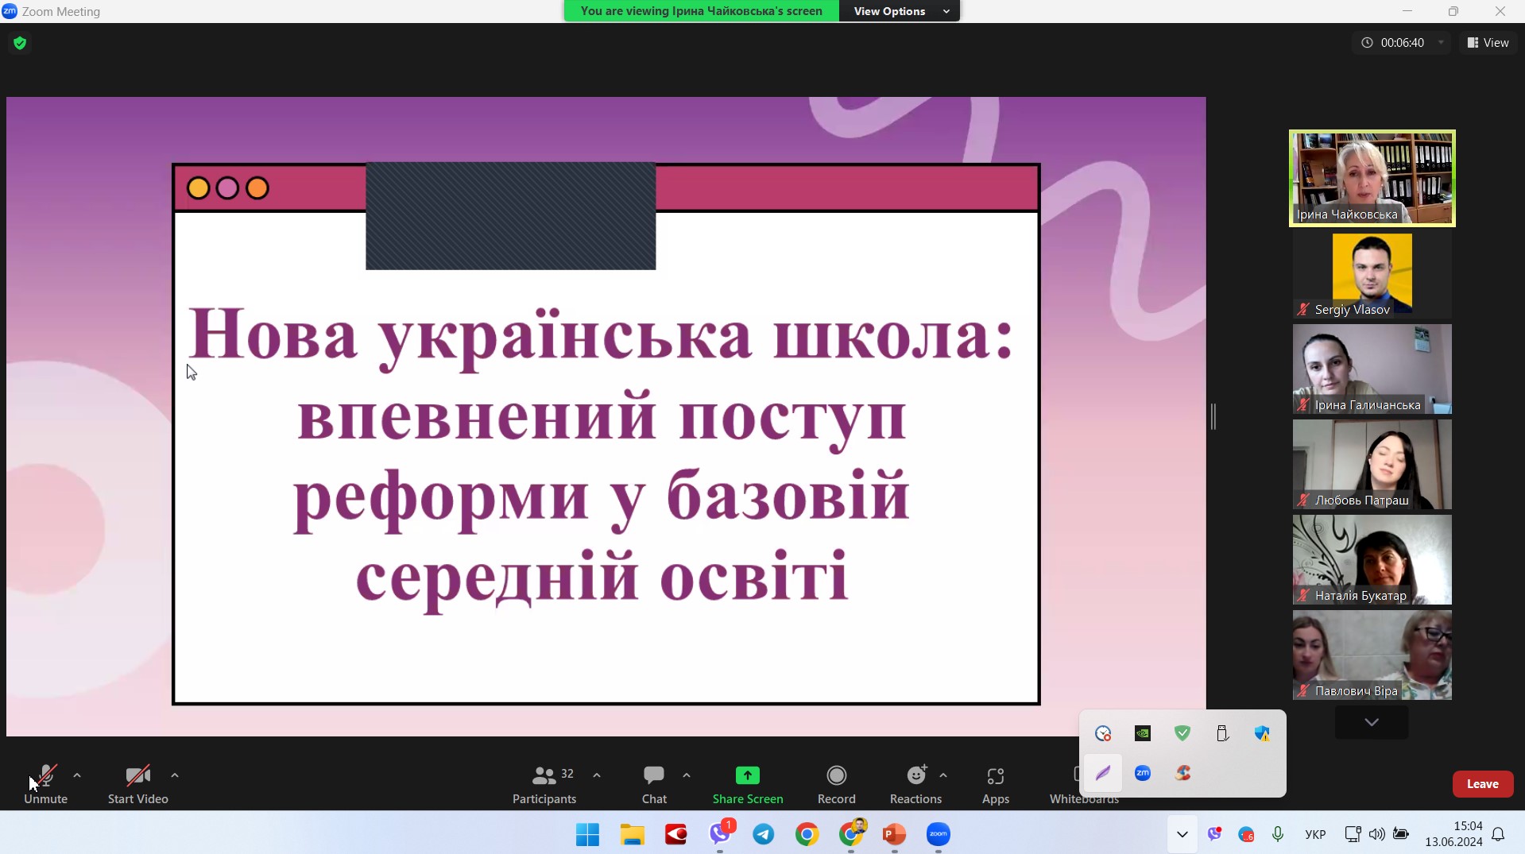Expand video options arrow next to Start Video

point(175,775)
